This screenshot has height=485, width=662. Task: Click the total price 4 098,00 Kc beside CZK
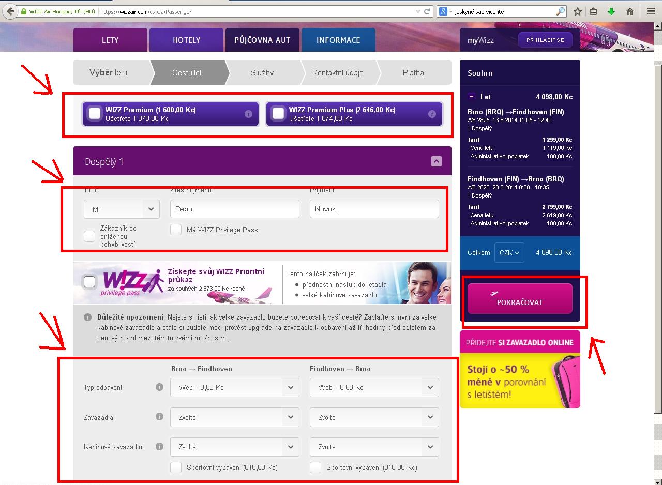(554, 252)
